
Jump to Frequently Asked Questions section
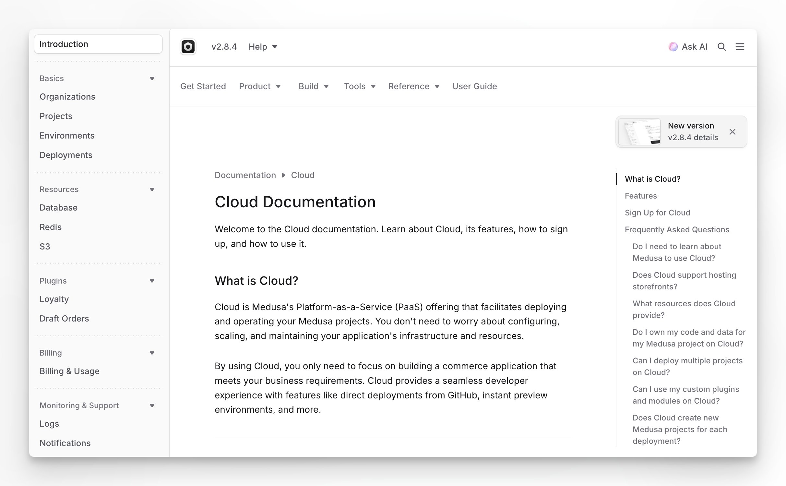[677, 230]
